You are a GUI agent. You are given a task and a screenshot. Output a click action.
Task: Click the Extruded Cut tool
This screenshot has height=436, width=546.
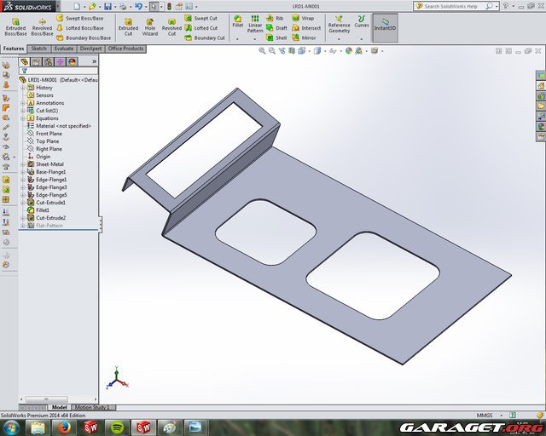click(x=128, y=26)
